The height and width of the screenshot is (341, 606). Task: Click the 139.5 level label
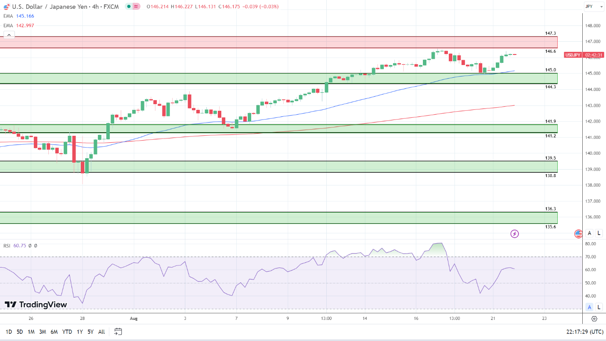coord(551,158)
